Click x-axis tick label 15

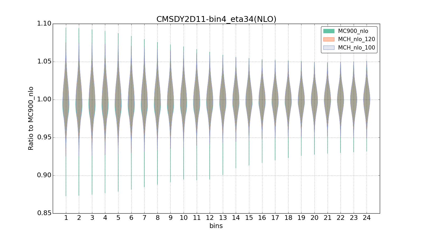click(249, 218)
